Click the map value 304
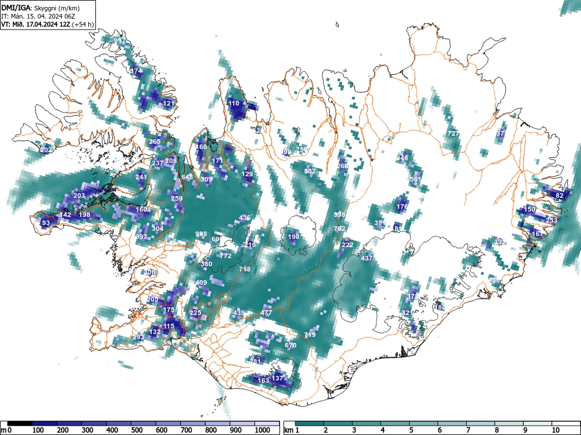The width and height of the screenshot is (581, 435). [x=157, y=228]
